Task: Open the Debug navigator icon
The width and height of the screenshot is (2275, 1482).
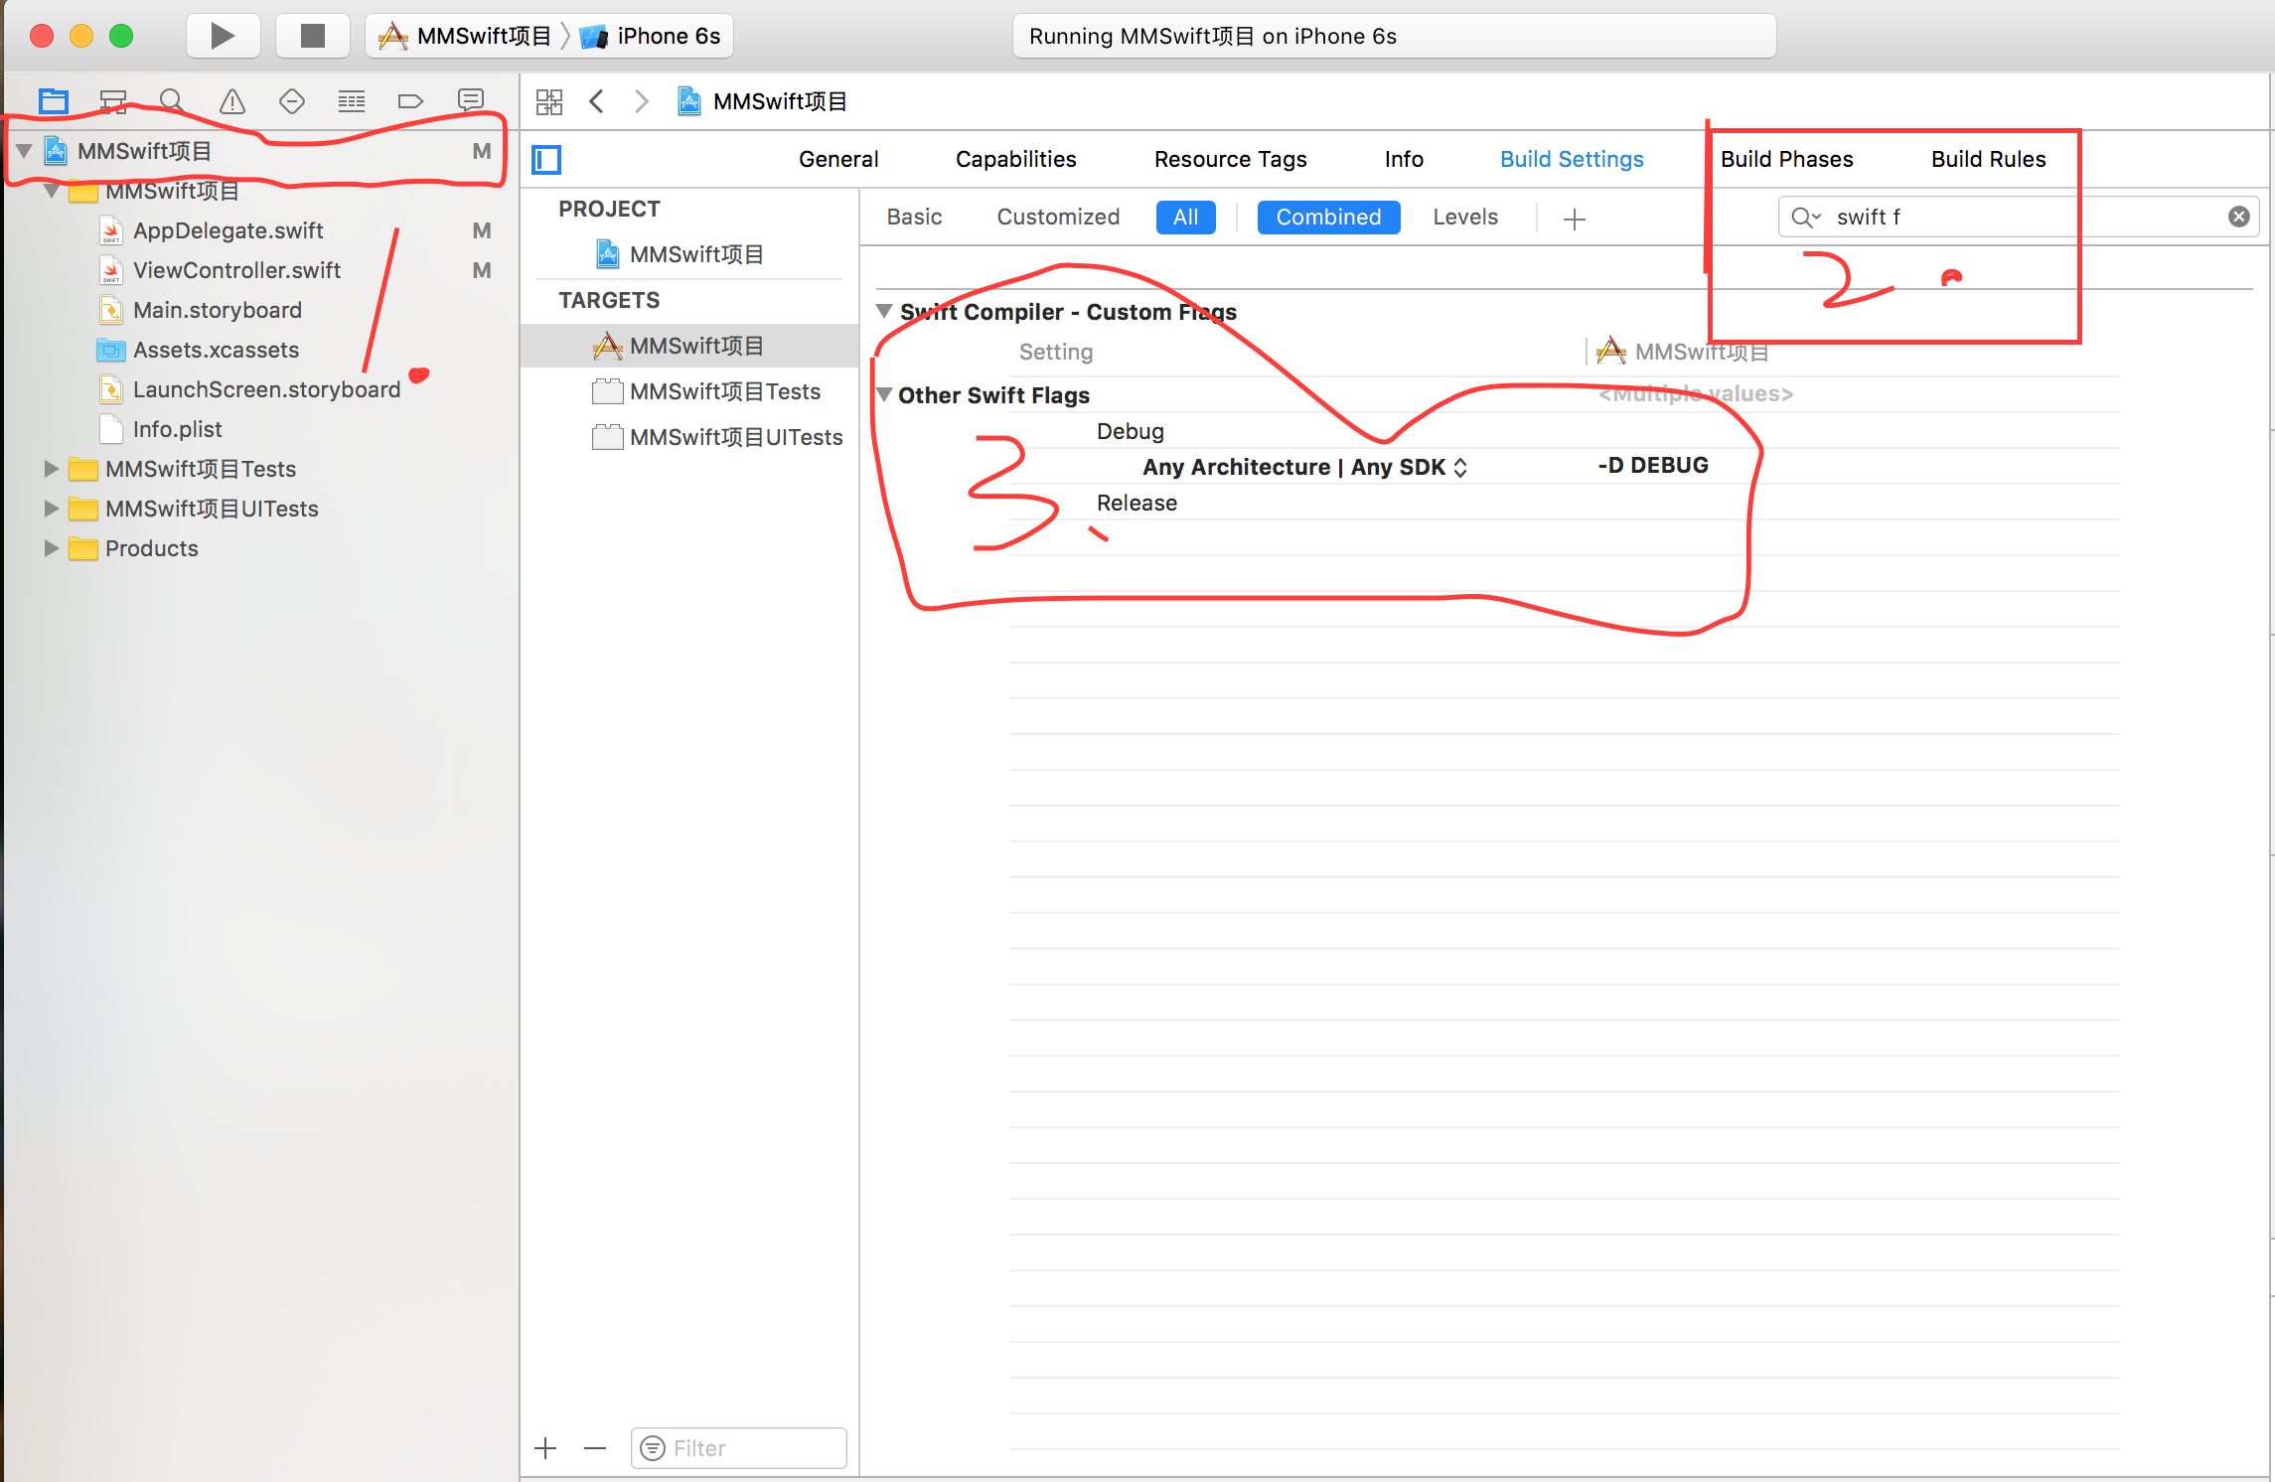Action: (x=351, y=100)
